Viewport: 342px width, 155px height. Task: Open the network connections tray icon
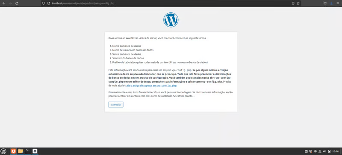[320, 151]
